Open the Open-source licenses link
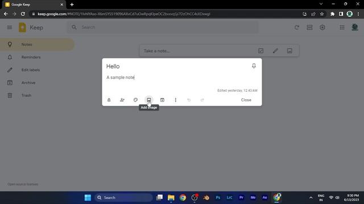364x204 pixels. [23, 184]
